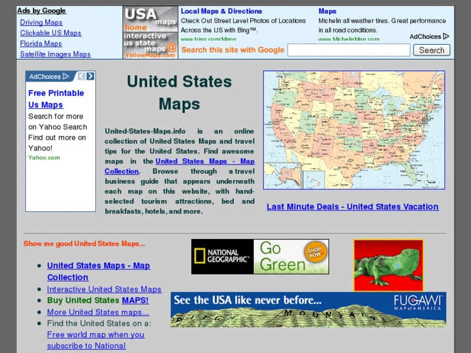Open the Clickable US Maps link
Image resolution: width=471 pixels, height=353 pixels.
tap(51, 33)
